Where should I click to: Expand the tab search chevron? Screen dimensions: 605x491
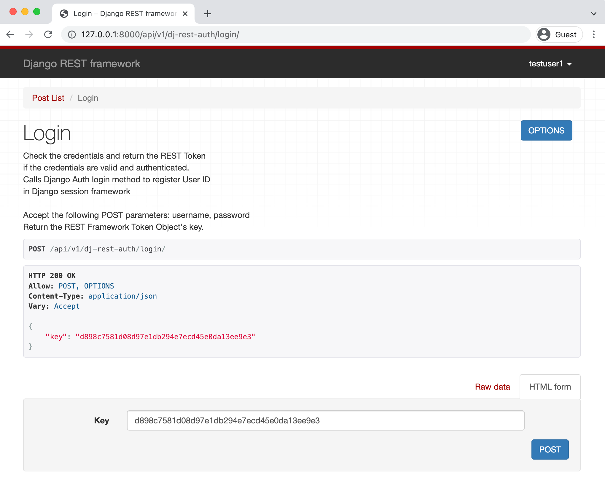594,14
